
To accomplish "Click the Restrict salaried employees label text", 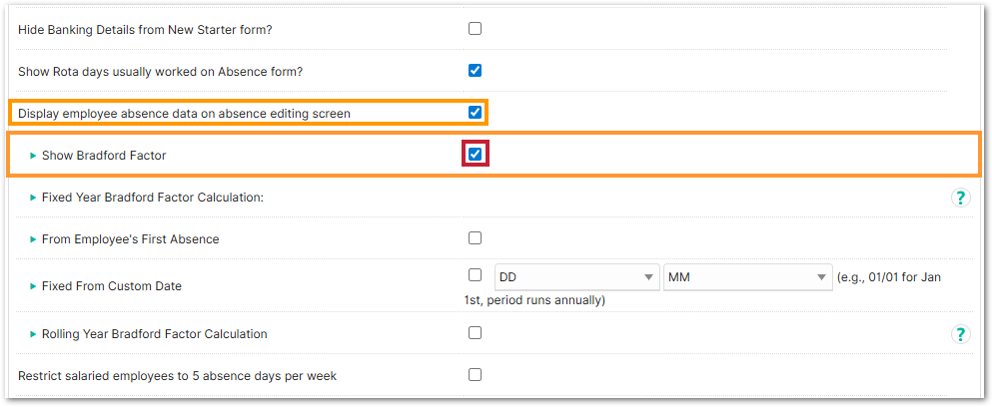I will tap(178, 376).
